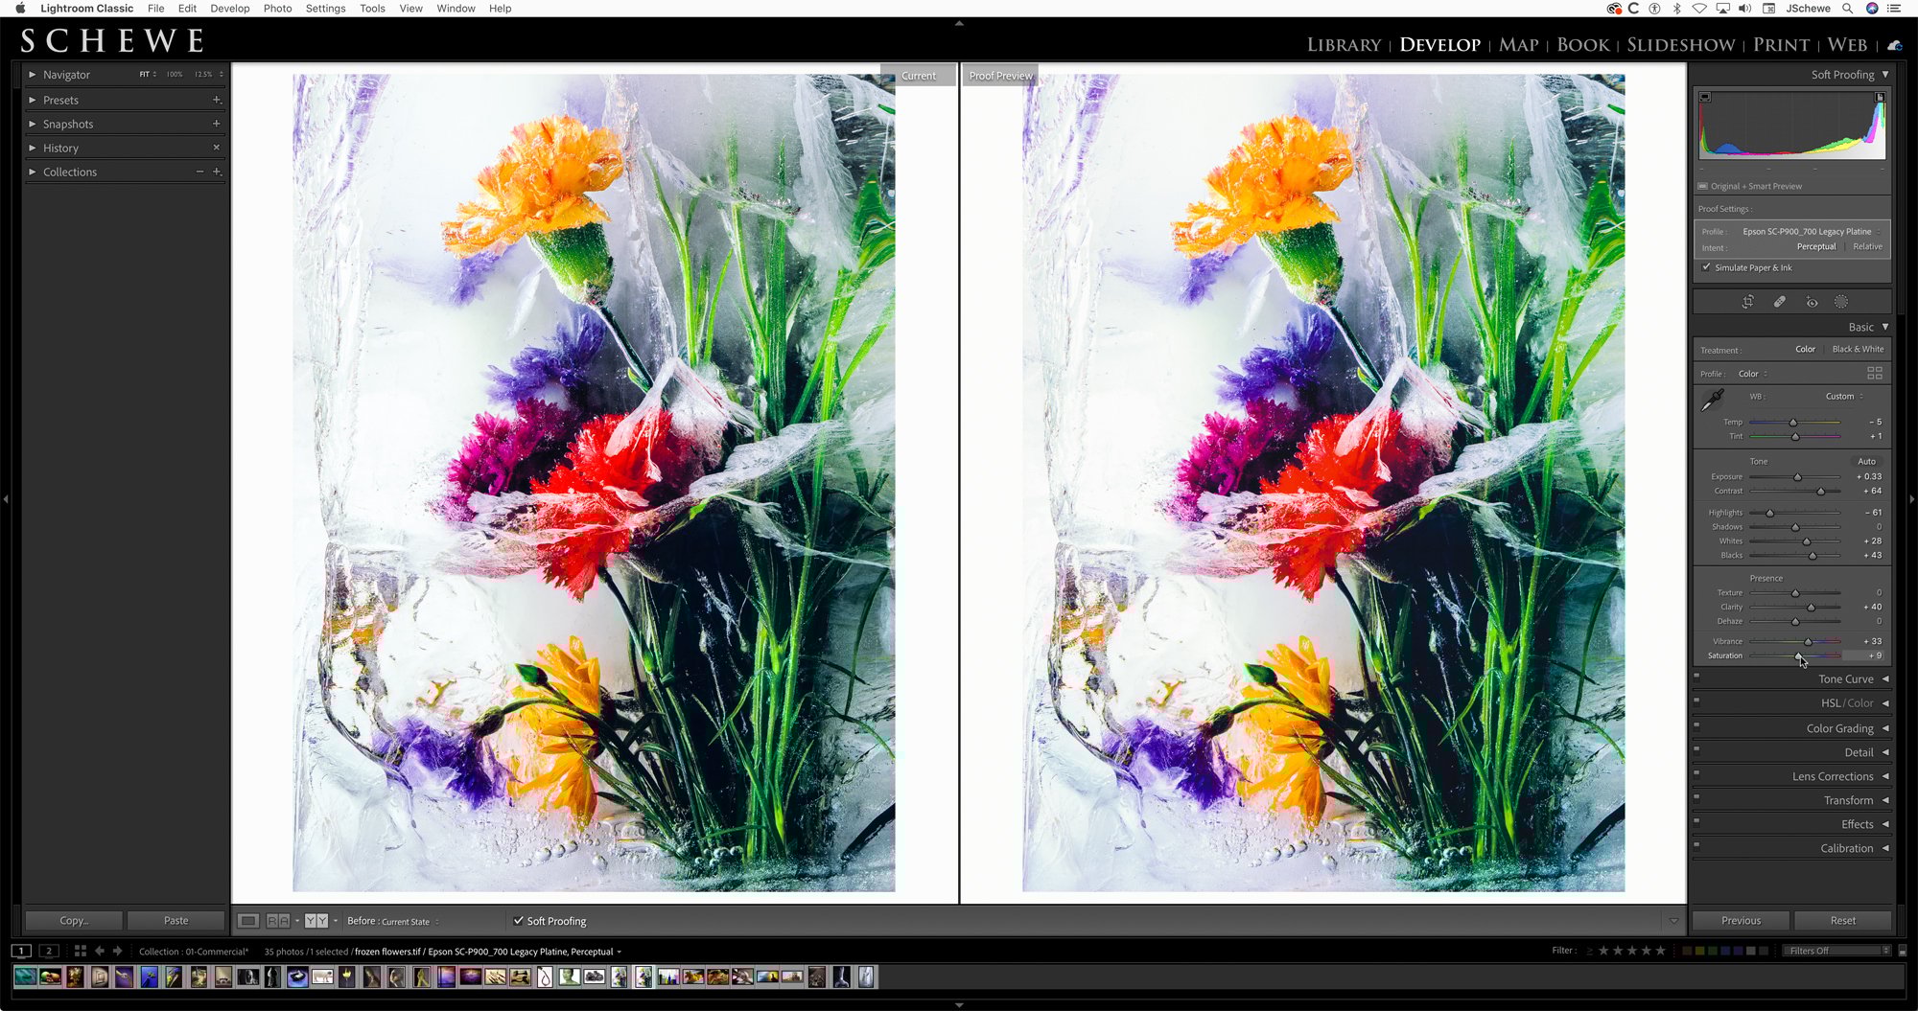Screen dimensions: 1918x1011
Task: Disable the Soft Proofing checkbox
Action: (519, 921)
